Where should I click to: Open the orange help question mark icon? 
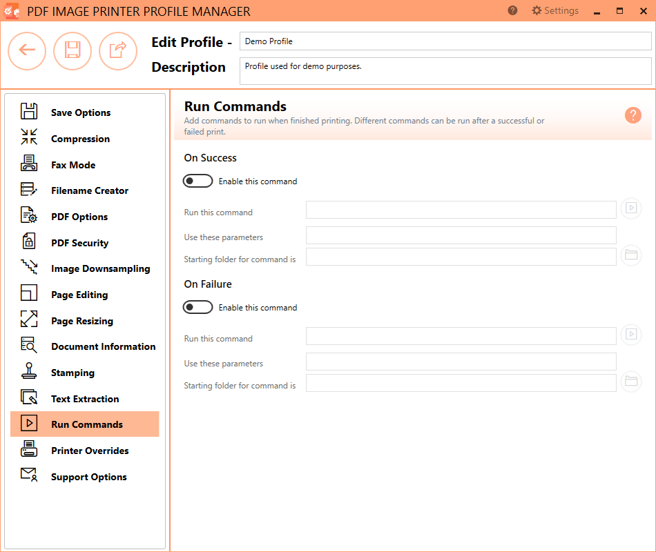coord(633,115)
